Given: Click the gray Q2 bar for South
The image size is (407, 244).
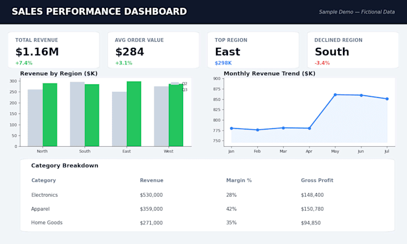Looking at the screenshot, I should click(77, 114).
